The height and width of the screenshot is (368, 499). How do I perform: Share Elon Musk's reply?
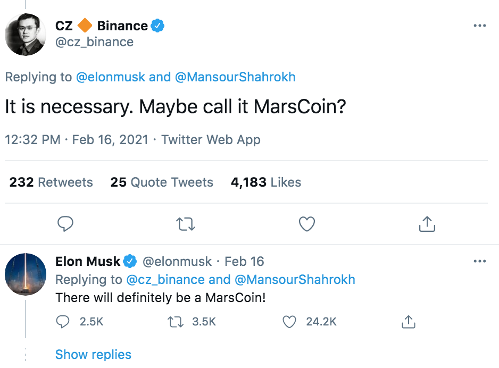click(408, 322)
